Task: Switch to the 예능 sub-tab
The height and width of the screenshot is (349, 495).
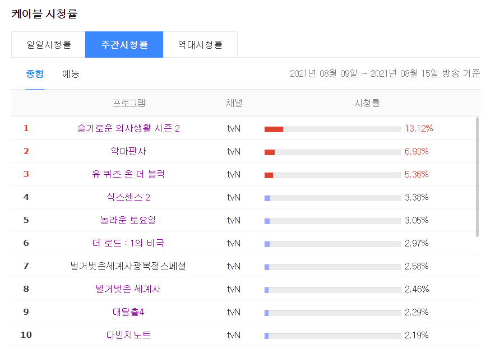Action: (x=71, y=74)
